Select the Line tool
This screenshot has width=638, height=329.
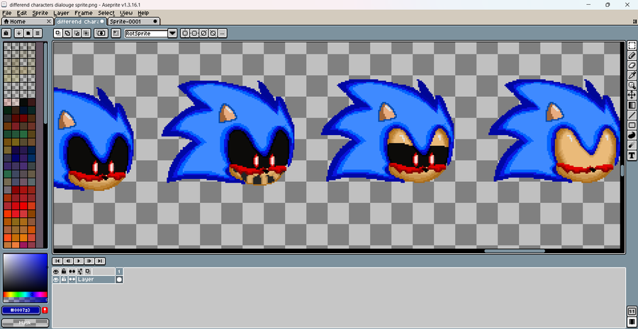click(x=632, y=115)
